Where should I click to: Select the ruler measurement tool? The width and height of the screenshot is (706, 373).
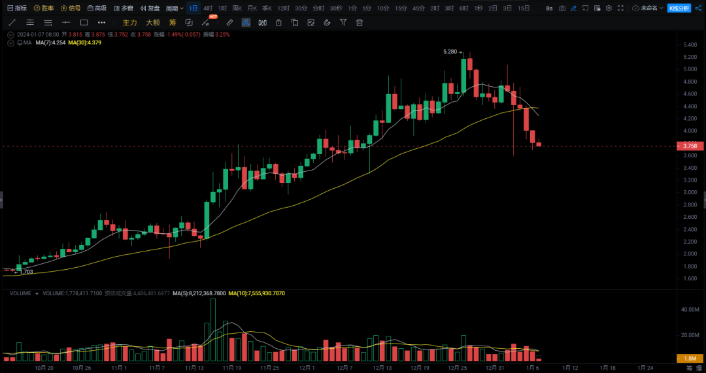click(x=229, y=22)
